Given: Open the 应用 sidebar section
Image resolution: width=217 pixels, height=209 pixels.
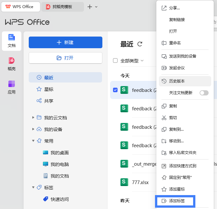Looking at the screenshot, I should 12,87.
